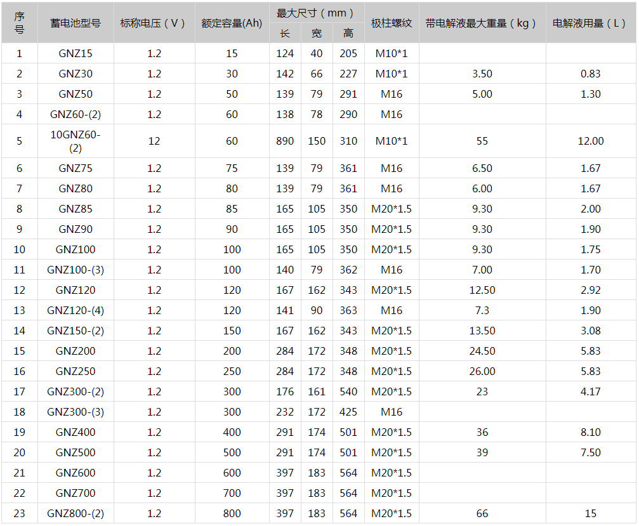Click the GNZ300-(3) model name
The width and height of the screenshot is (639, 526).
(x=76, y=412)
